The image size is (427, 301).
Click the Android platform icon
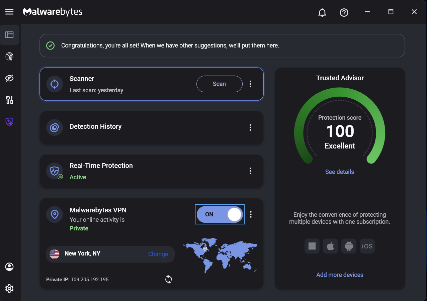point(349,246)
